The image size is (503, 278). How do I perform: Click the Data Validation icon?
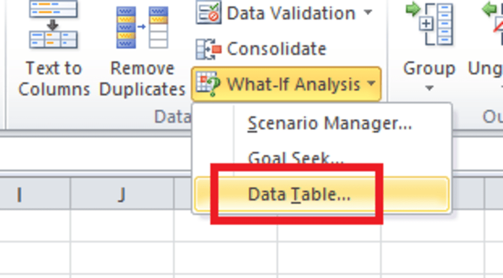tap(208, 12)
